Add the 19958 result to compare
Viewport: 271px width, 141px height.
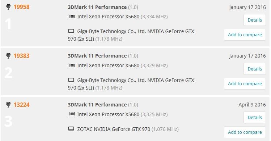tap(245, 35)
